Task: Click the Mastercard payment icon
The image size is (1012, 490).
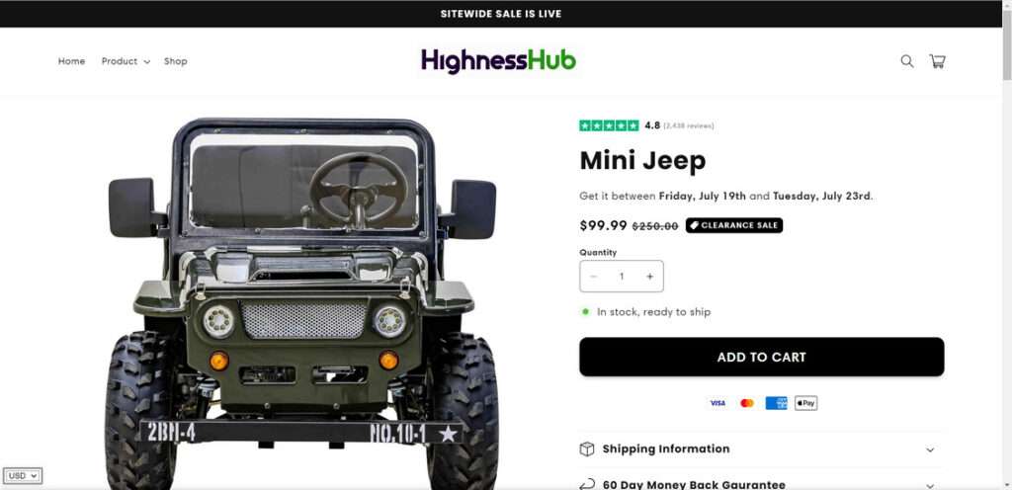Action: click(x=747, y=404)
